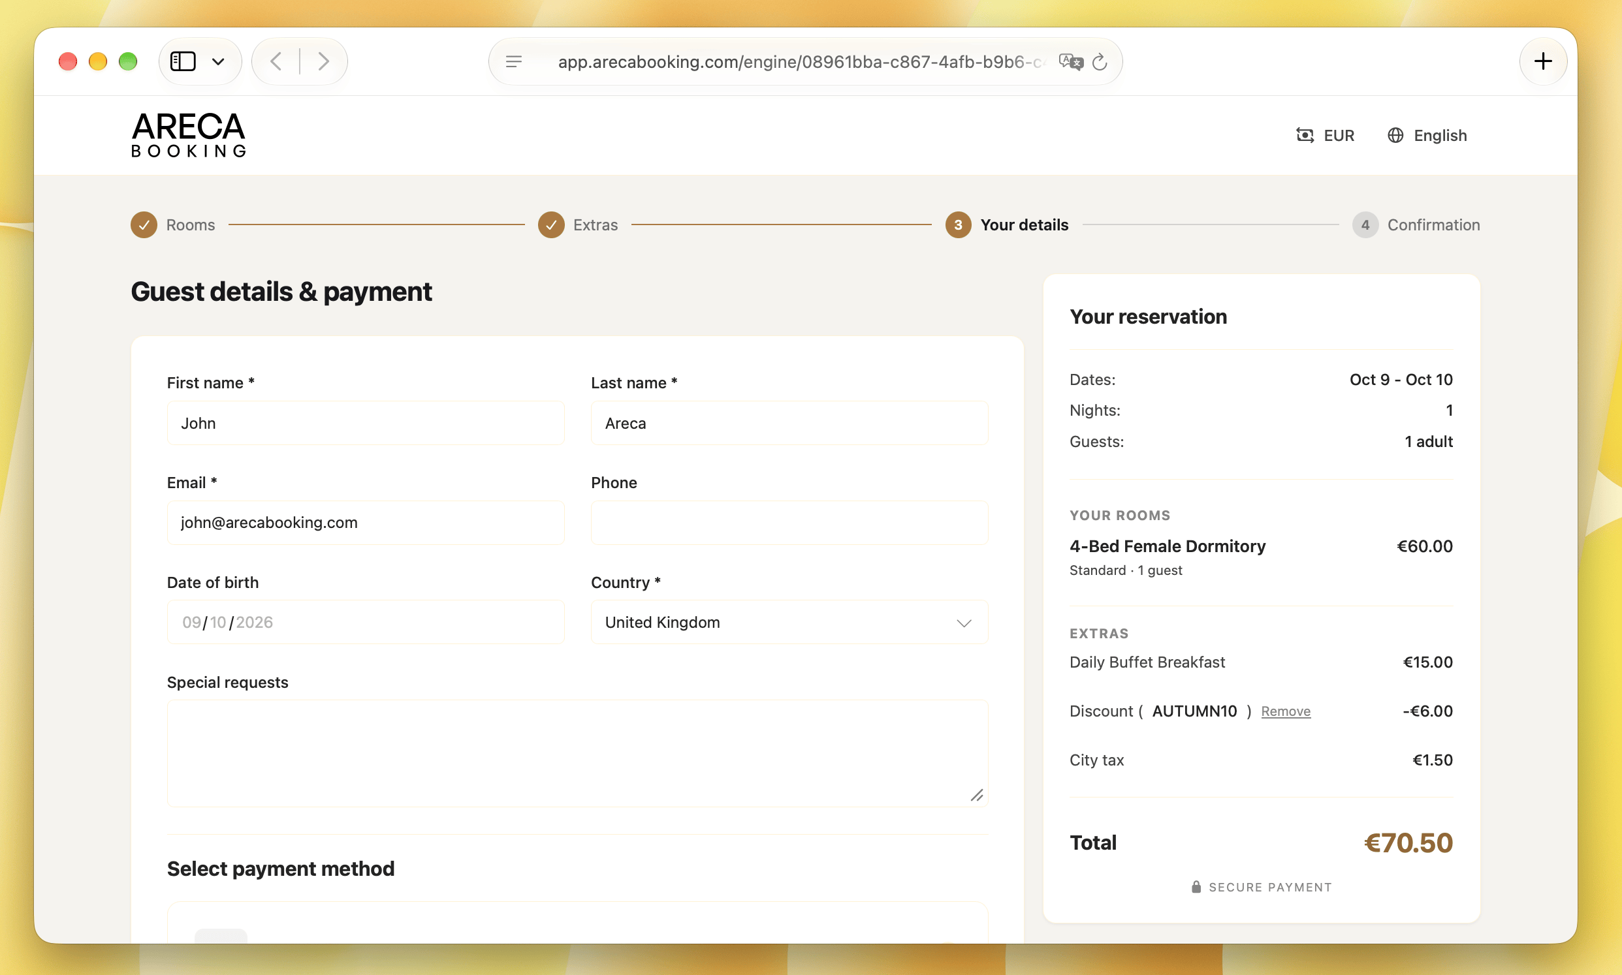This screenshot has width=1622, height=975.
Task: Toggle the Safari sidebar icon
Action: click(183, 62)
